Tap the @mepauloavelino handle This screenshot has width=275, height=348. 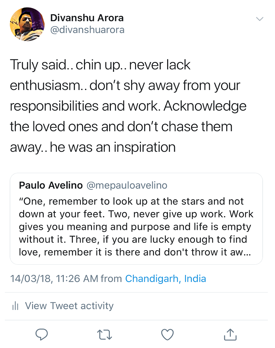[x=127, y=185]
